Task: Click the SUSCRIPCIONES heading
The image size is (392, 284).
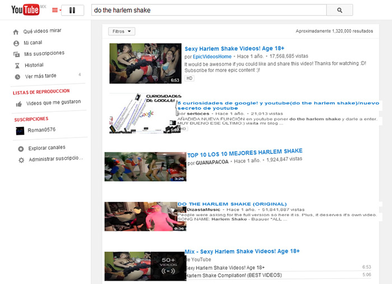Action: coord(31,119)
